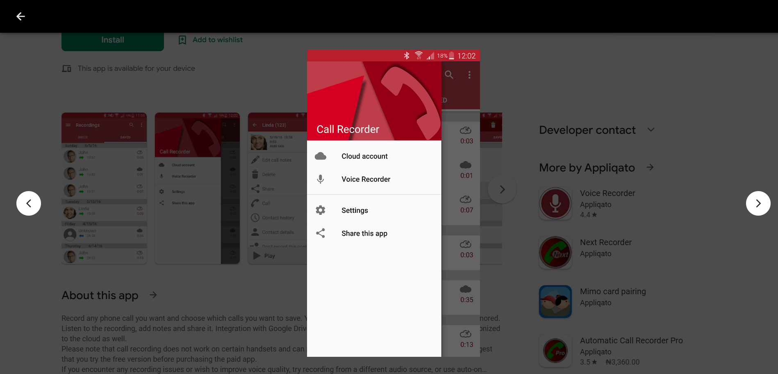This screenshot has width=778, height=374.
Task: Click the About this app heading
Action: tap(100, 295)
